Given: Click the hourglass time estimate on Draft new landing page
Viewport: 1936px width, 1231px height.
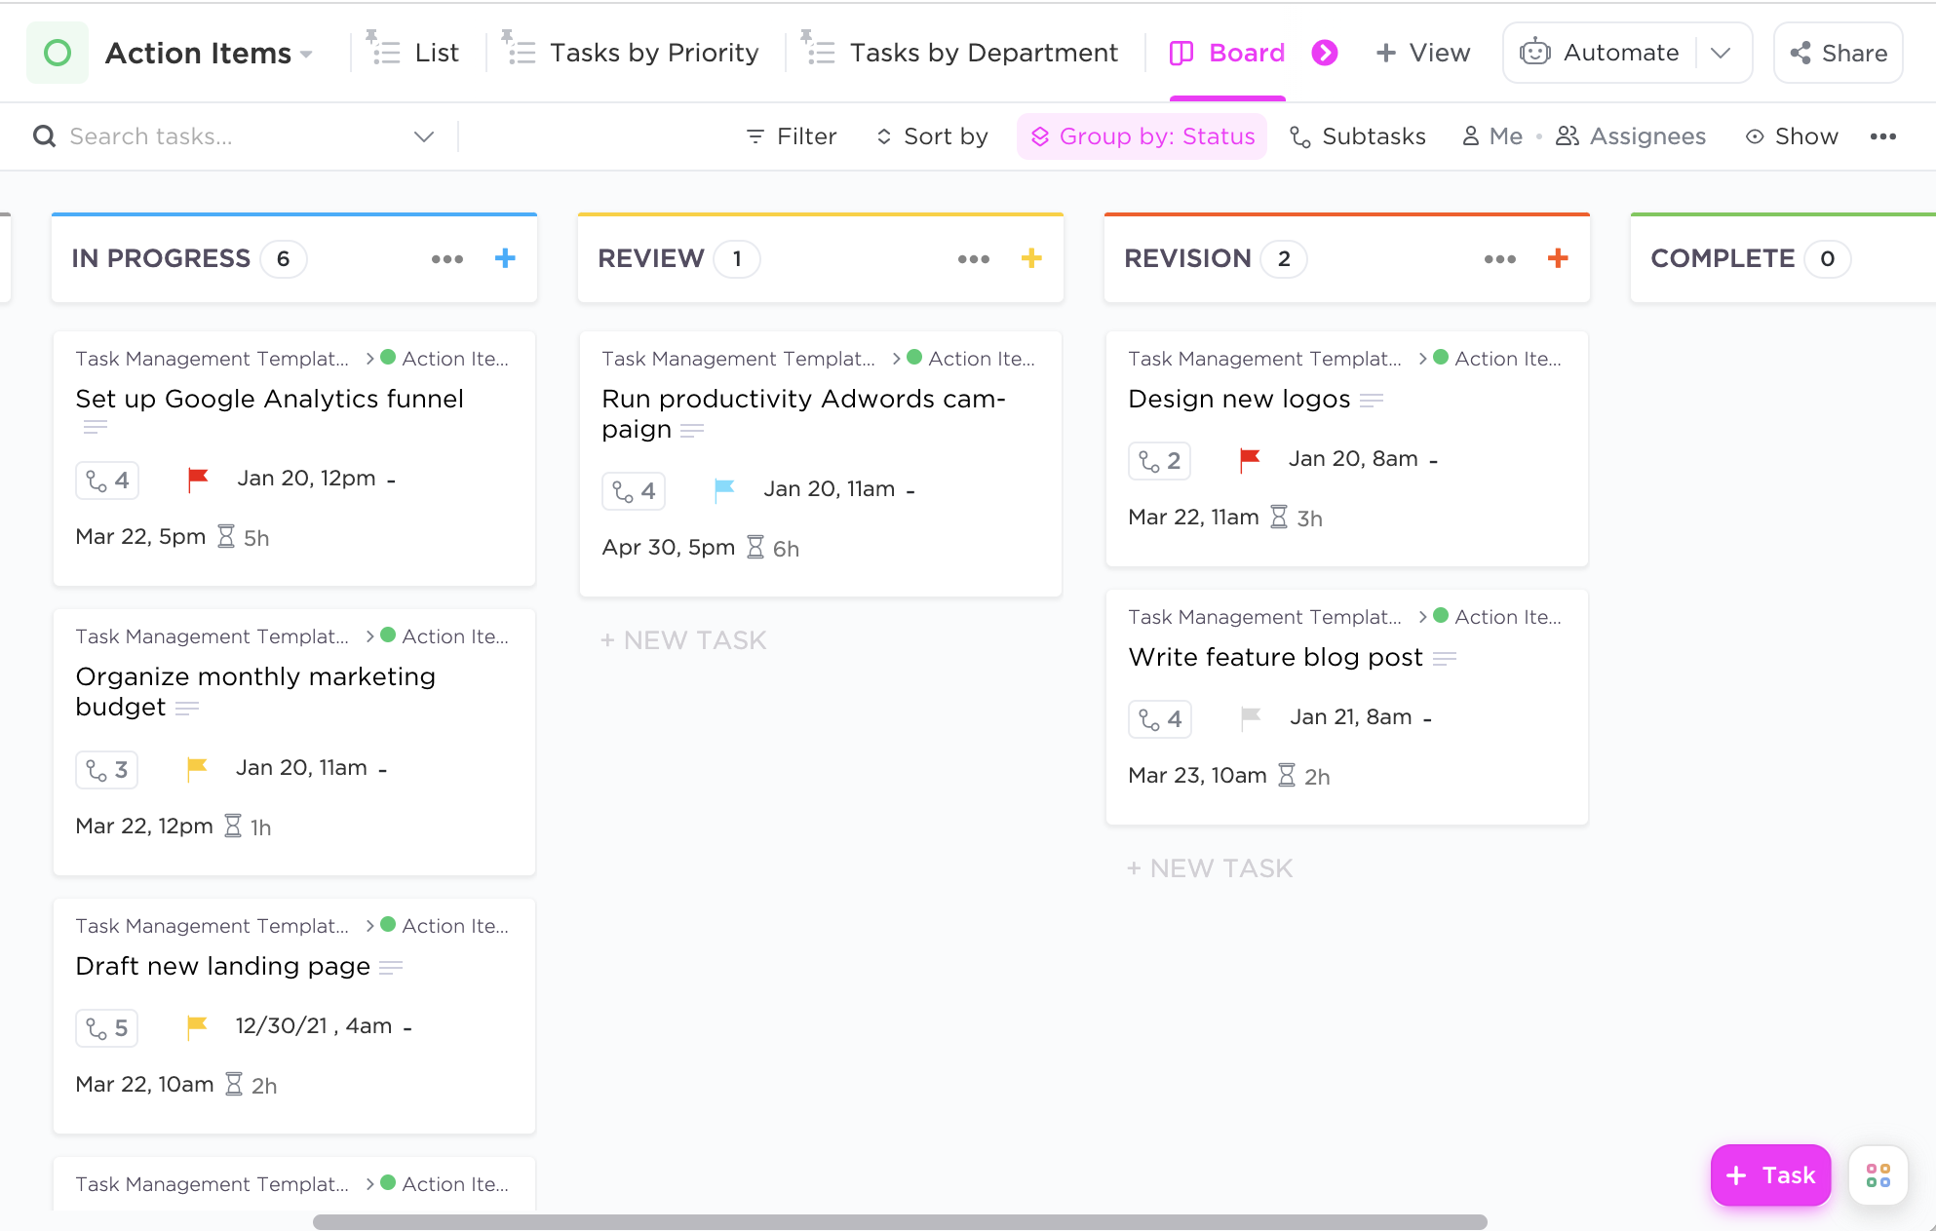Looking at the screenshot, I should 233,1084.
